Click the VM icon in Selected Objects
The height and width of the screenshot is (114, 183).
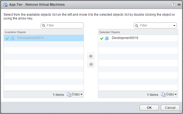click(107, 38)
